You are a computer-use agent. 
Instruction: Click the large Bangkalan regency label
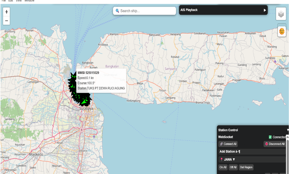click(x=112, y=66)
